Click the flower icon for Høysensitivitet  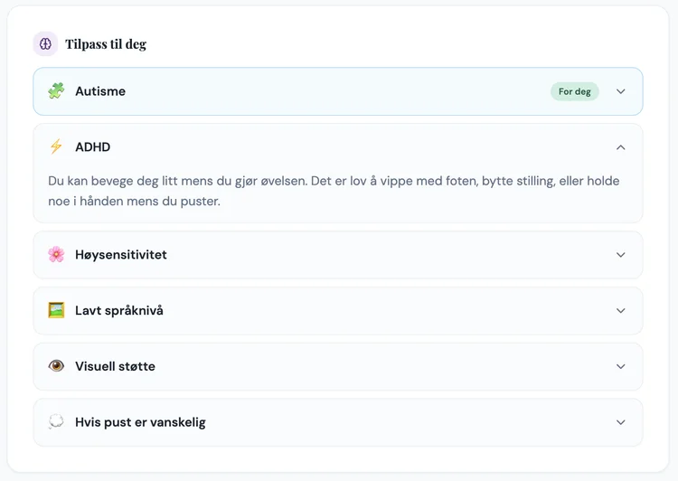pos(56,255)
